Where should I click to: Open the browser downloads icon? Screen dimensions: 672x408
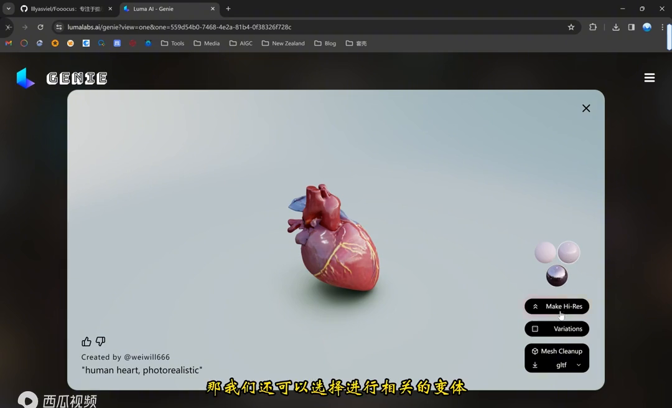click(x=615, y=27)
